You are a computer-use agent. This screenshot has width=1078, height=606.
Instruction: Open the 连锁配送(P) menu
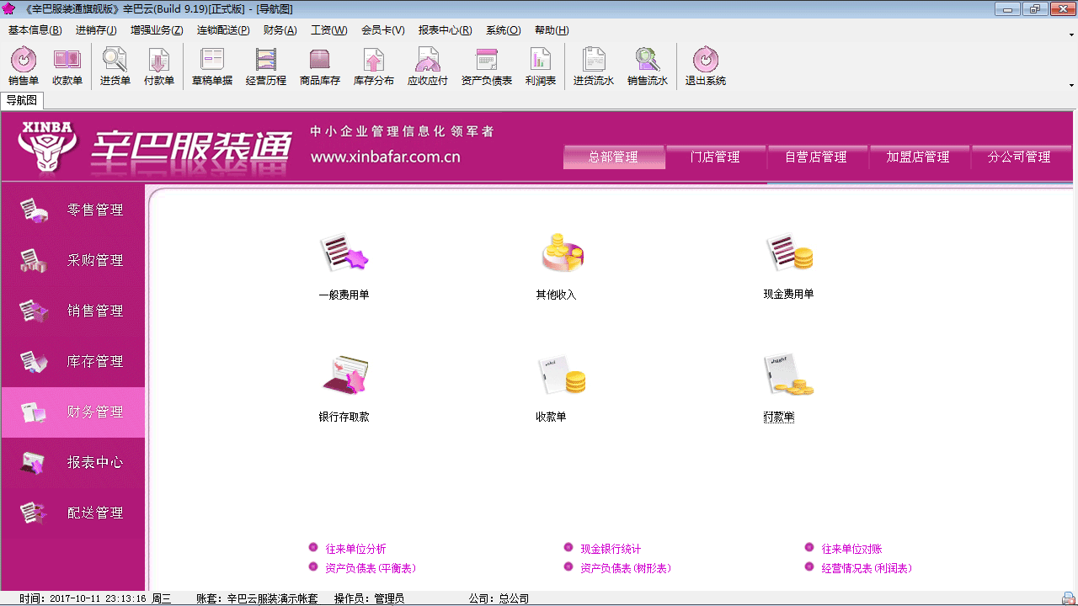(223, 29)
